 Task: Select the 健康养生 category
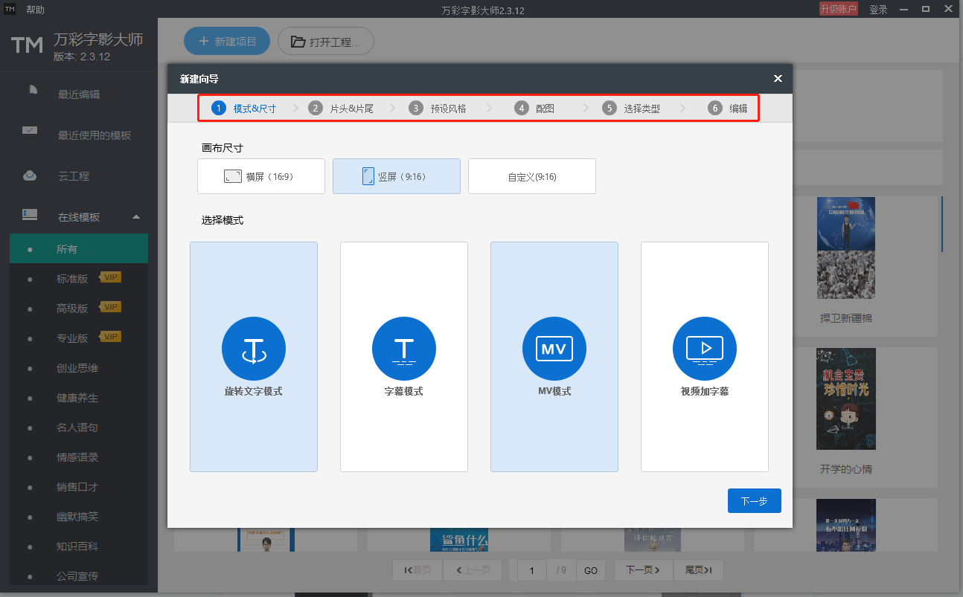(x=79, y=397)
